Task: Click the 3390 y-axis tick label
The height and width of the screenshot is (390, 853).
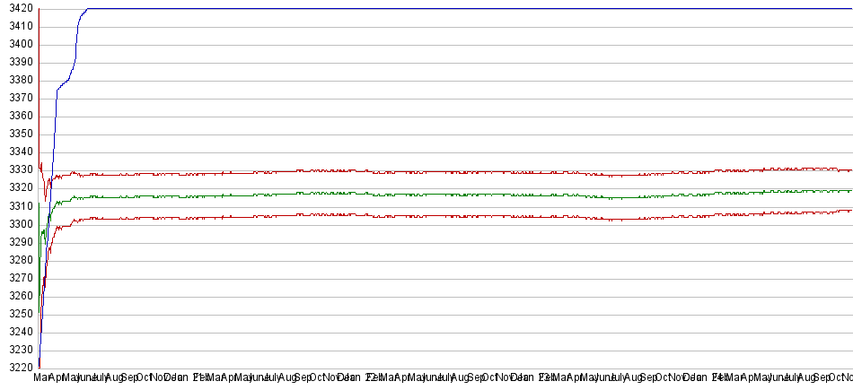Action: [17, 62]
